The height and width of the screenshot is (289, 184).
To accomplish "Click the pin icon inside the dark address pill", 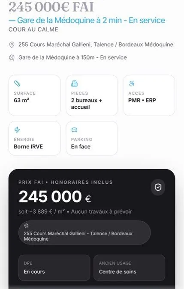I will click(26, 226).
